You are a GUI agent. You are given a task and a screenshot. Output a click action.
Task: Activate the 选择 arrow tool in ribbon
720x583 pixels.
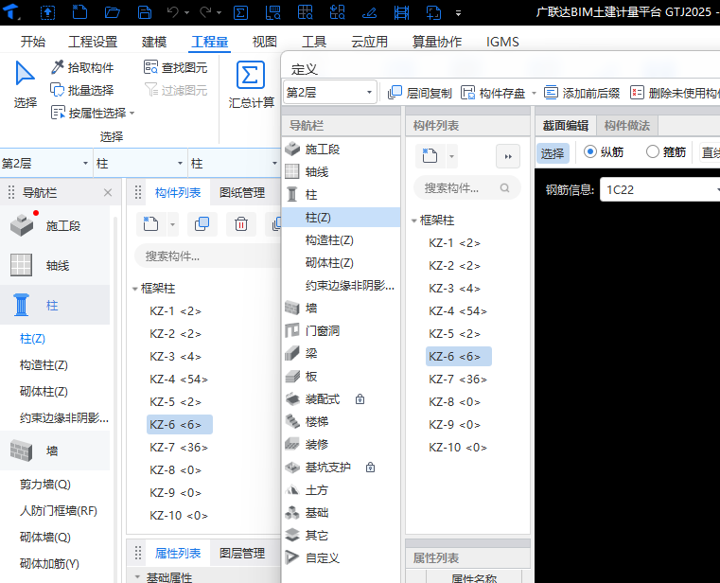point(25,84)
